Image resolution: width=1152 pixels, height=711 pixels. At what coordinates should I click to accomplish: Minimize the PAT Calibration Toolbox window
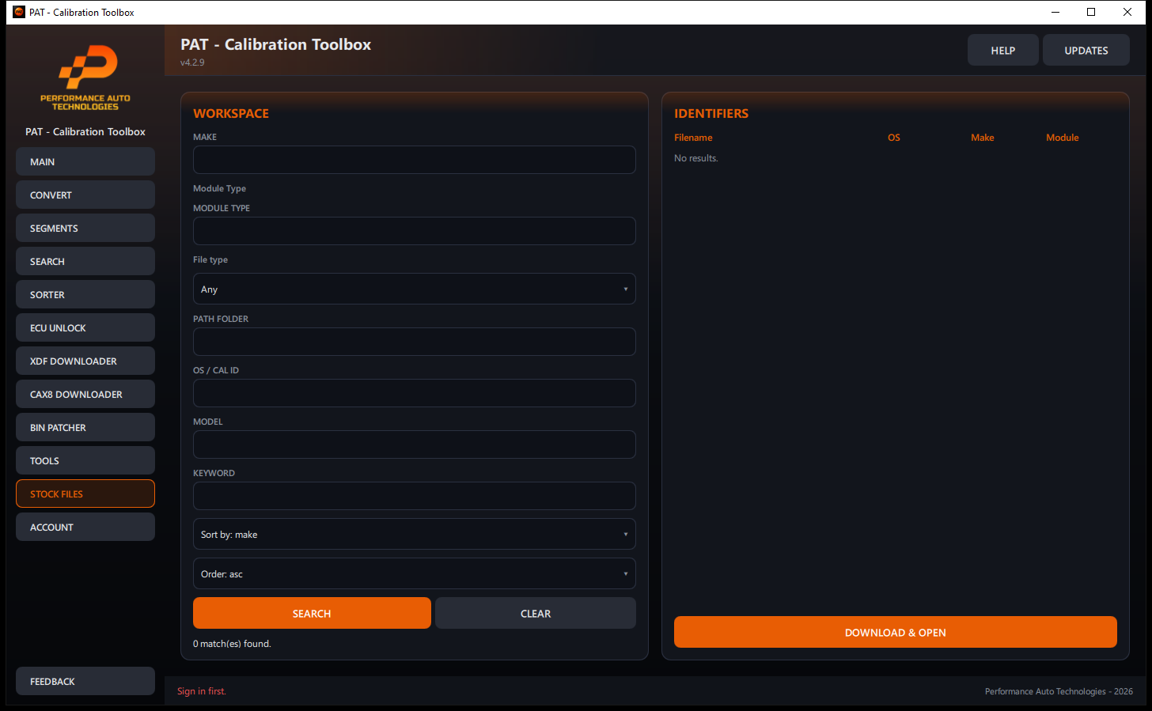click(1055, 12)
